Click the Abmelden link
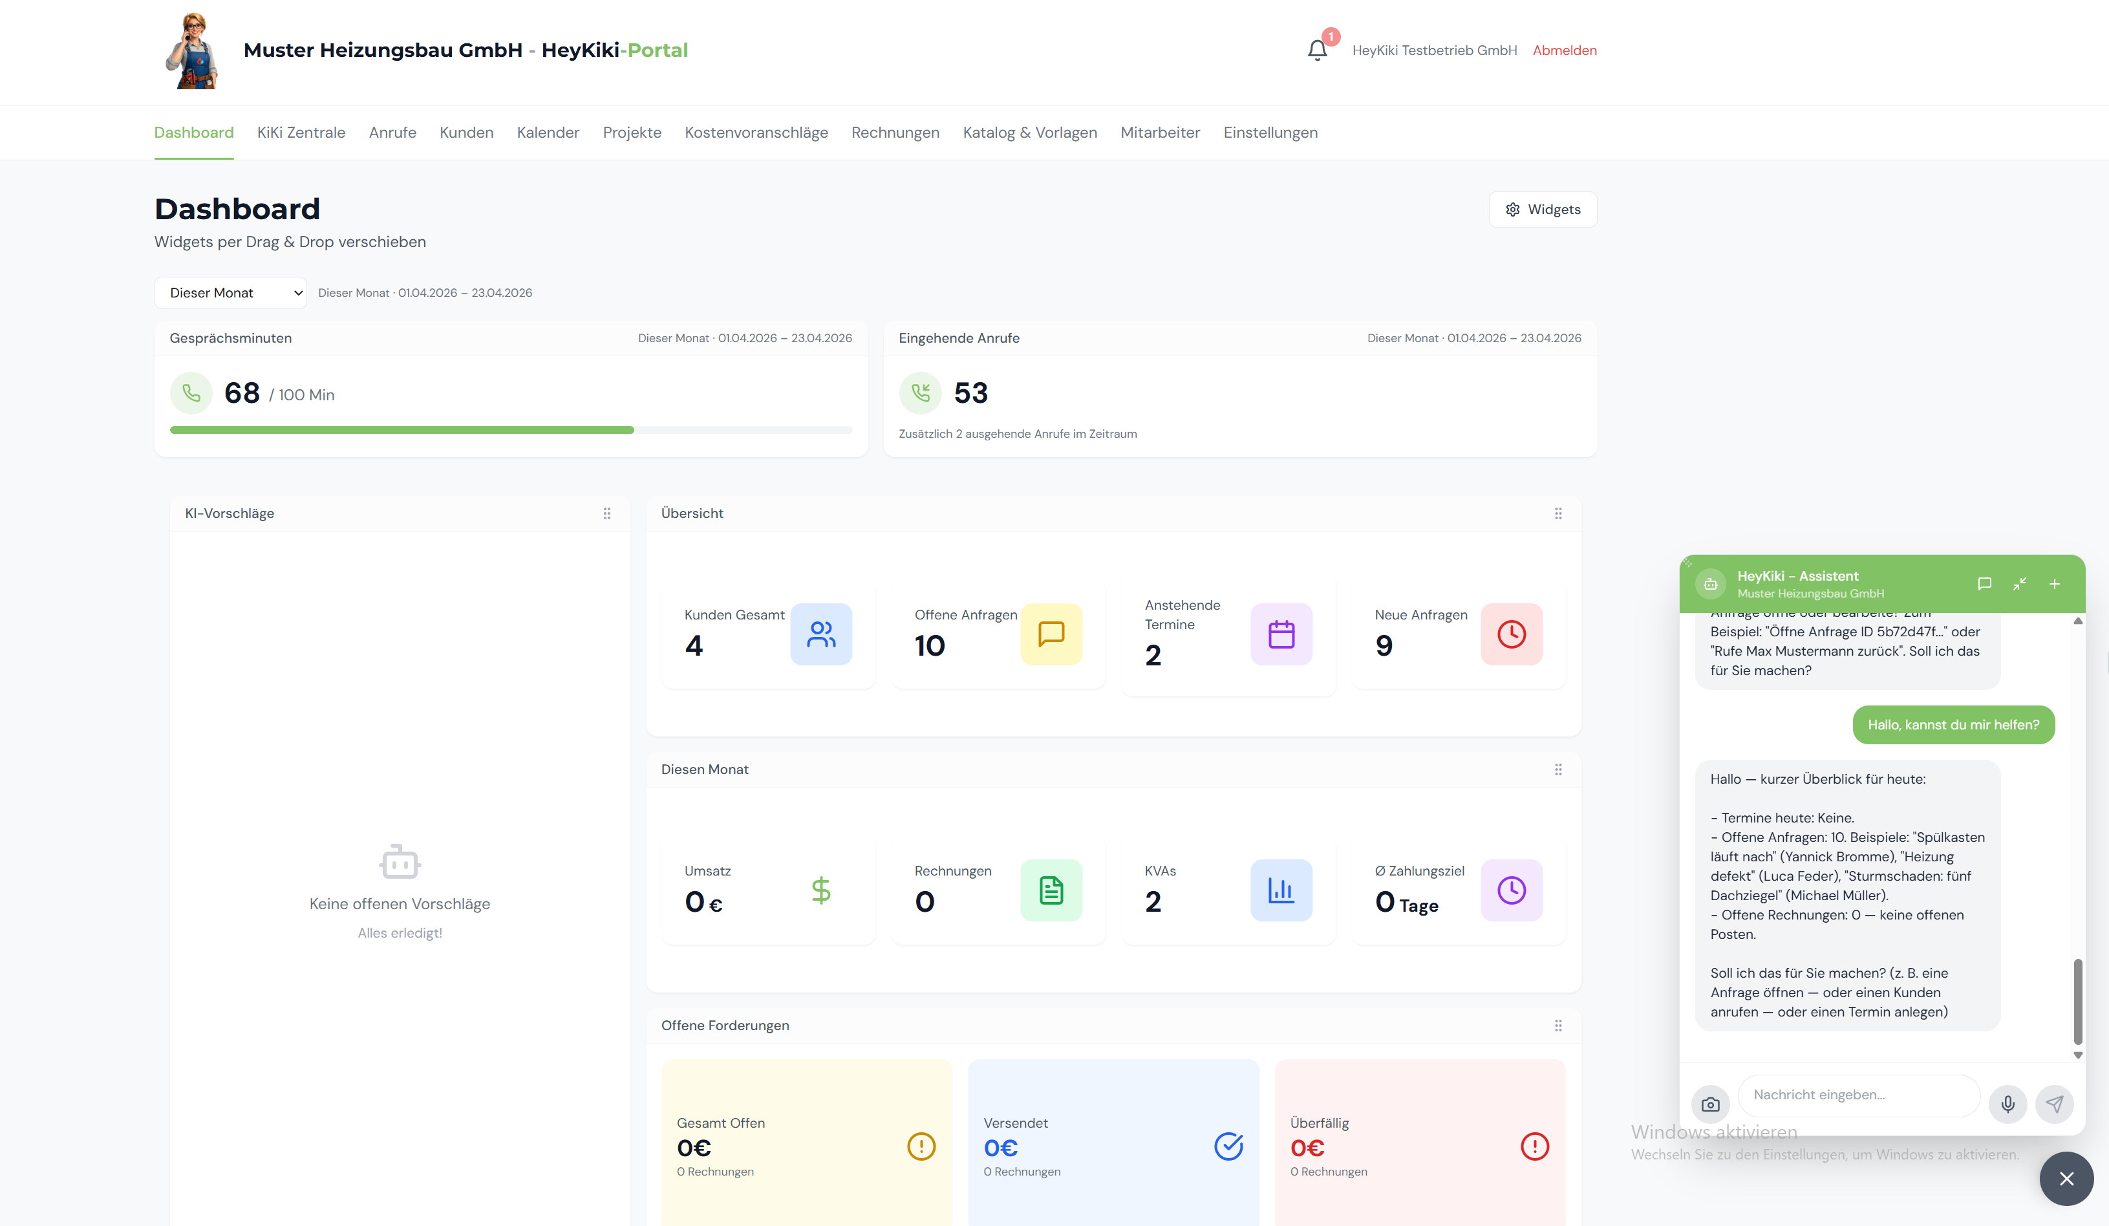Viewport: 2109px width, 1226px height. pyautogui.click(x=1564, y=50)
